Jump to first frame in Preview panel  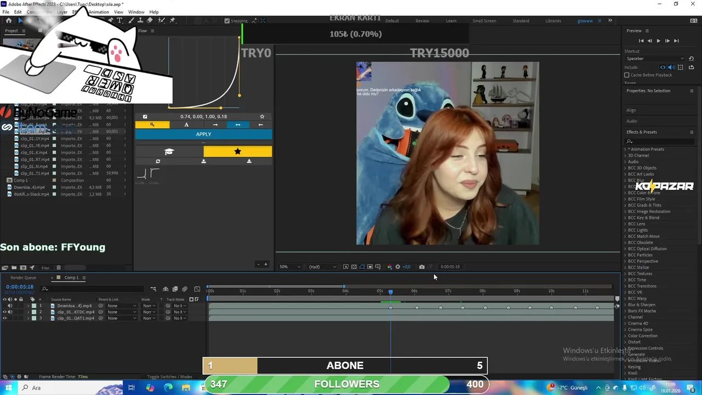click(x=641, y=41)
